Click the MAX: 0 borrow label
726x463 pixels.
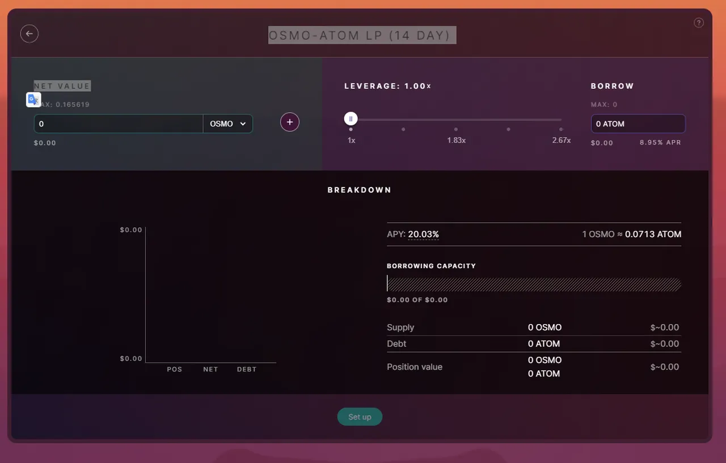click(x=604, y=104)
